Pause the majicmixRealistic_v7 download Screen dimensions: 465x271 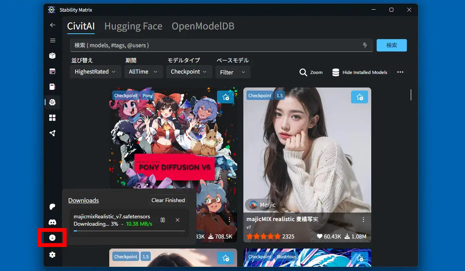pos(163,220)
